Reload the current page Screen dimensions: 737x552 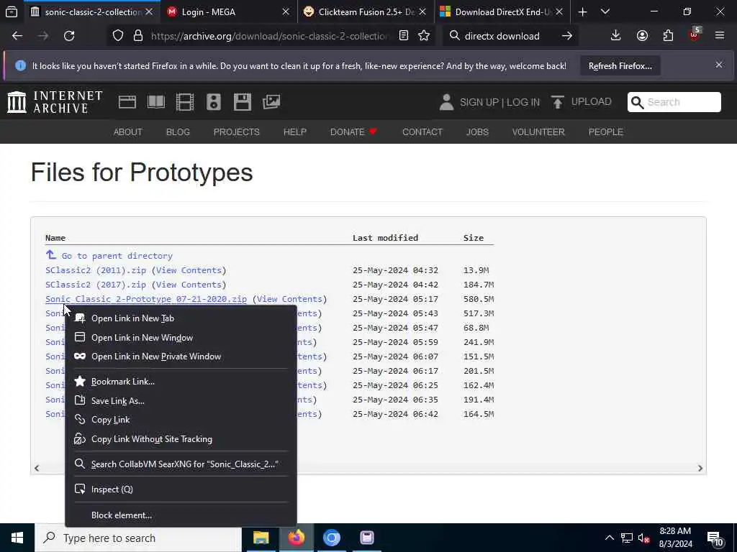coord(69,36)
